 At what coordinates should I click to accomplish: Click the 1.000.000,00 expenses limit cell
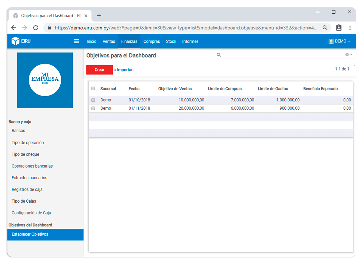click(288, 100)
